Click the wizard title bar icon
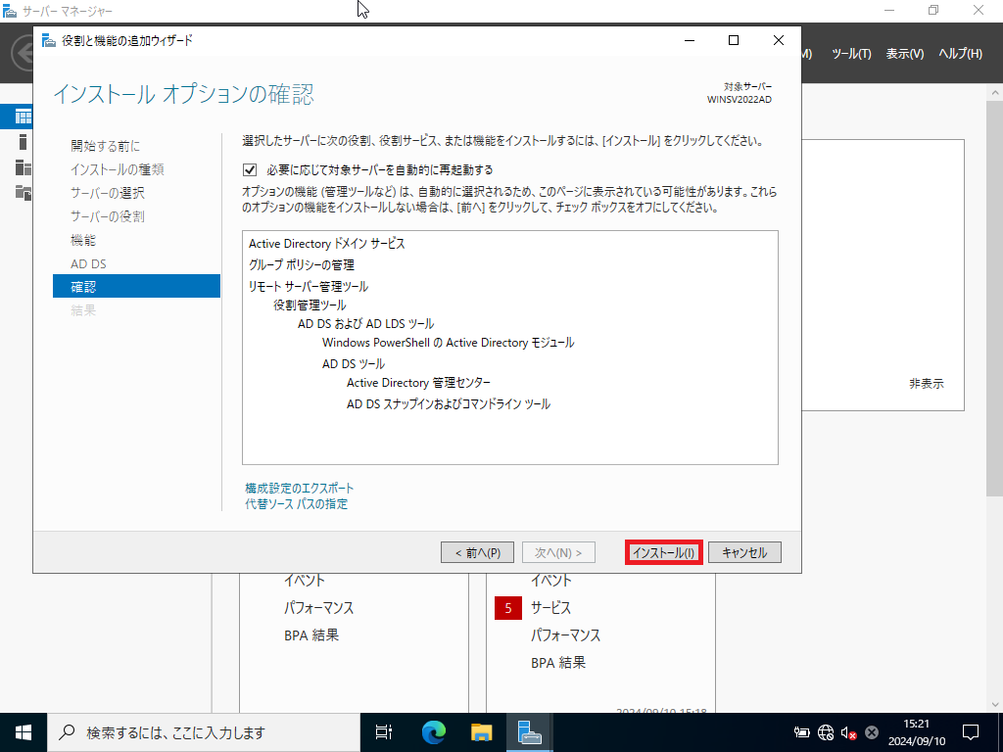Image resolution: width=1003 pixels, height=752 pixels. [49, 40]
